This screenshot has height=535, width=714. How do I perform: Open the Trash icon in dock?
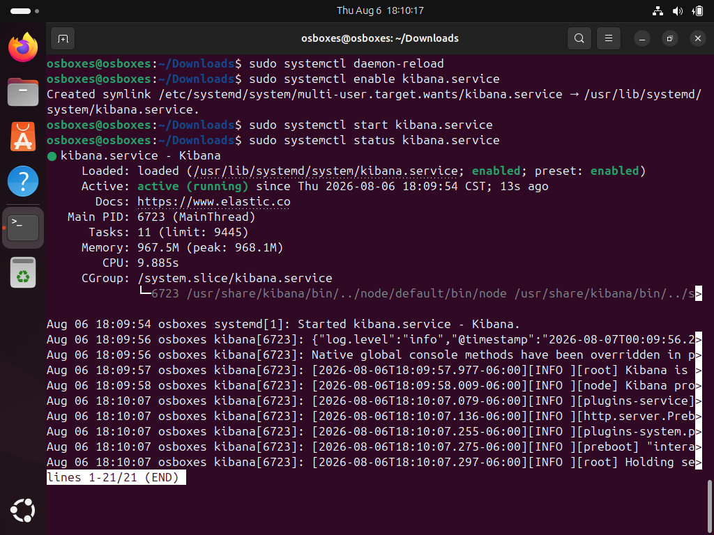(23, 272)
